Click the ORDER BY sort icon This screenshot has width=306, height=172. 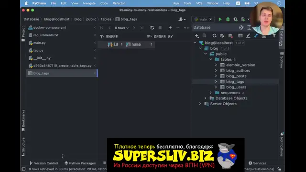pos(149,37)
